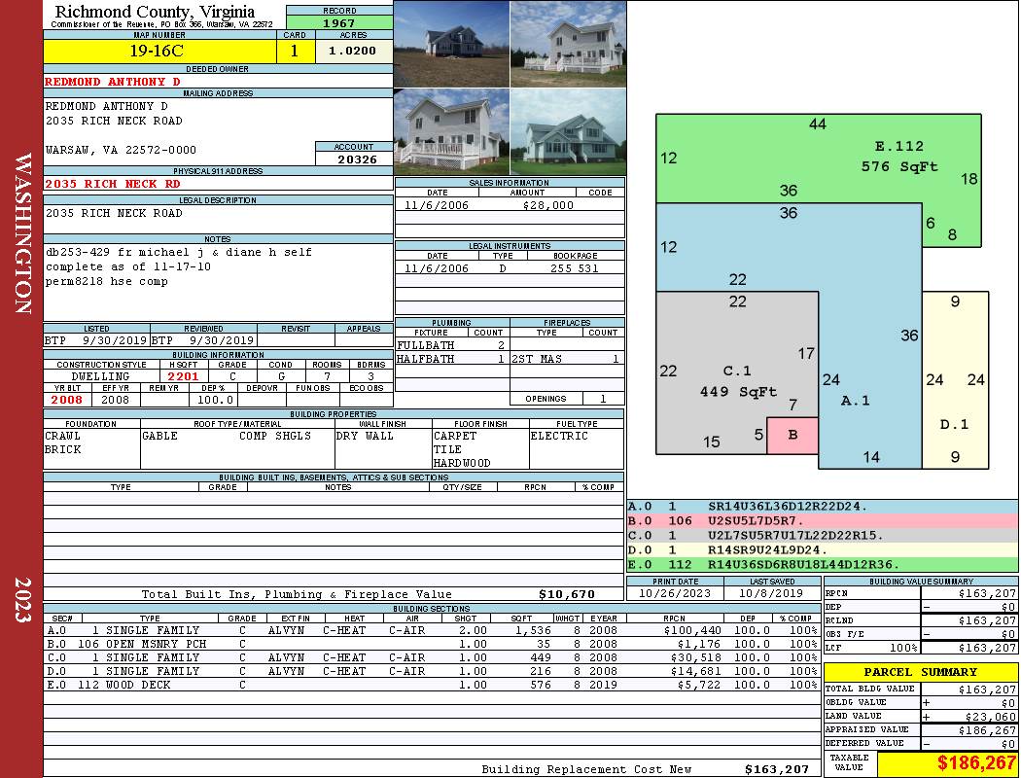Screen dimensions: 1021x778
Task: Click the HALFBATH plumbing row
Action: click(452, 359)
